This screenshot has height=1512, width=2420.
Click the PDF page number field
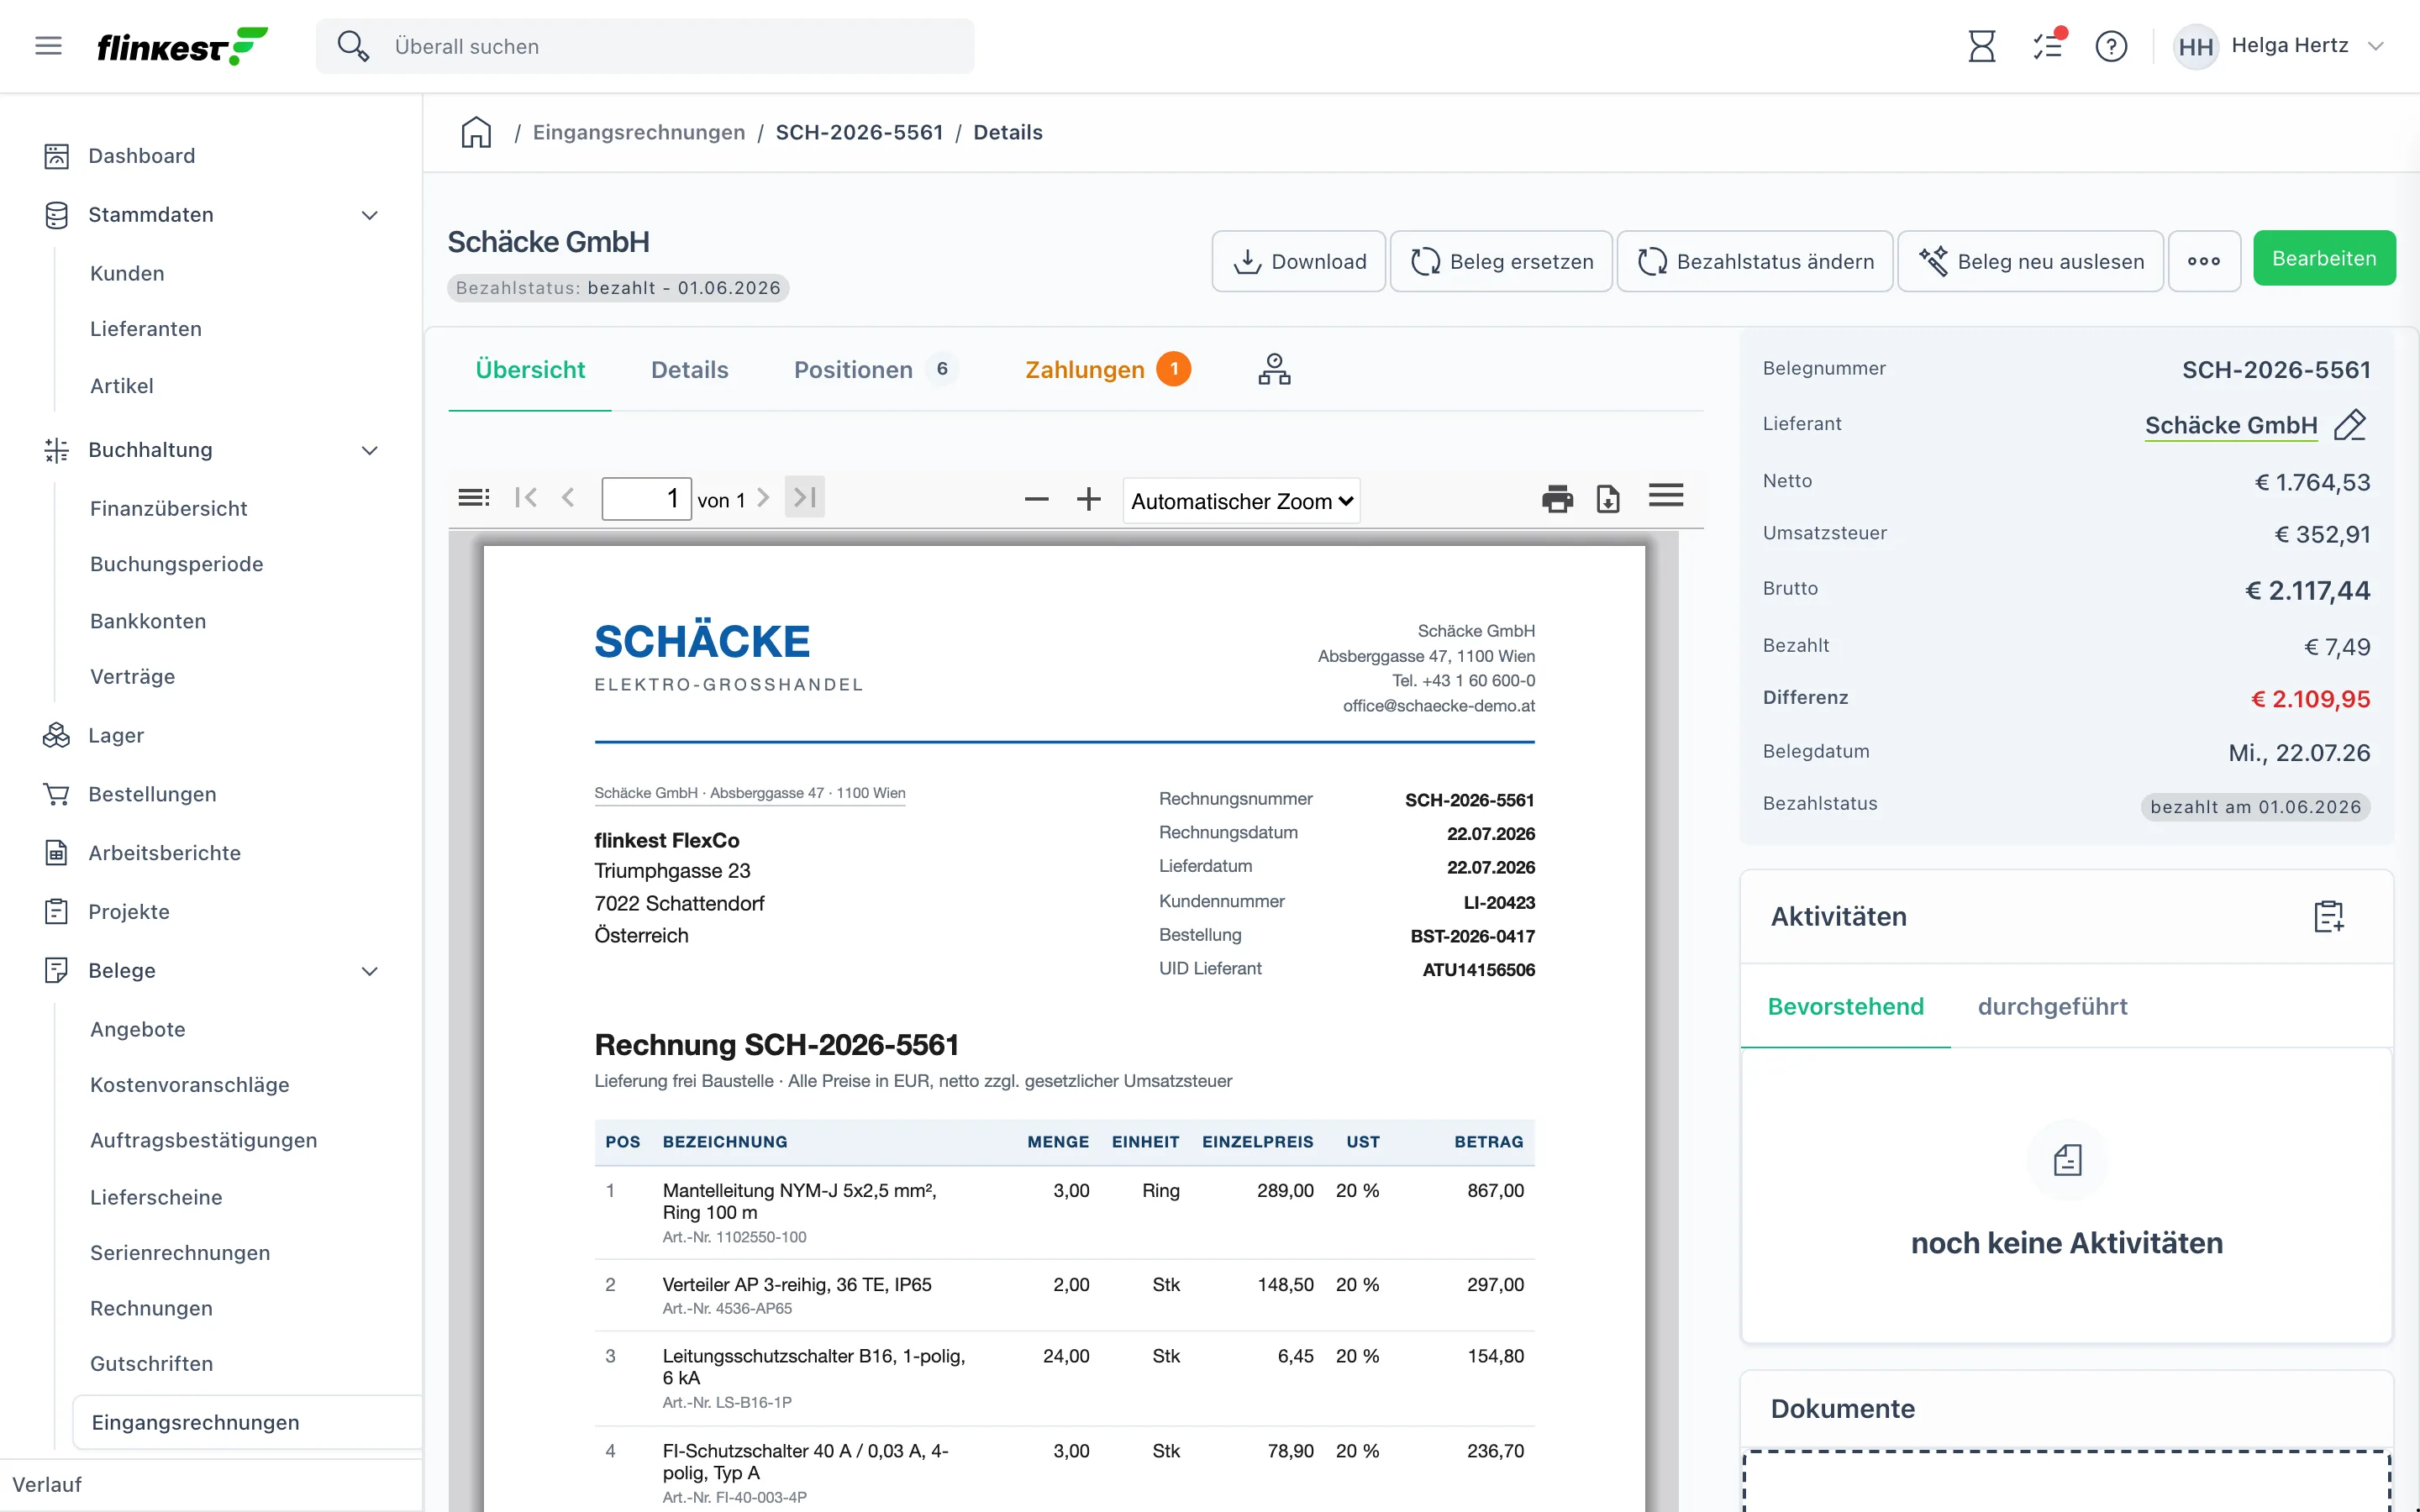coord(646,498)
